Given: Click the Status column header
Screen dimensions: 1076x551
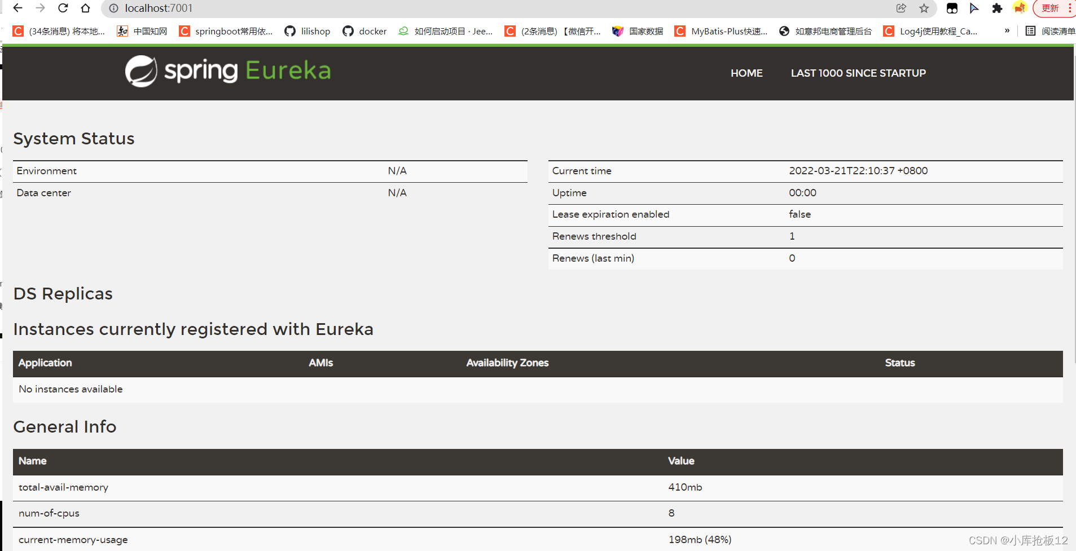Looking at the screenshot, I should tap(900, 363).
